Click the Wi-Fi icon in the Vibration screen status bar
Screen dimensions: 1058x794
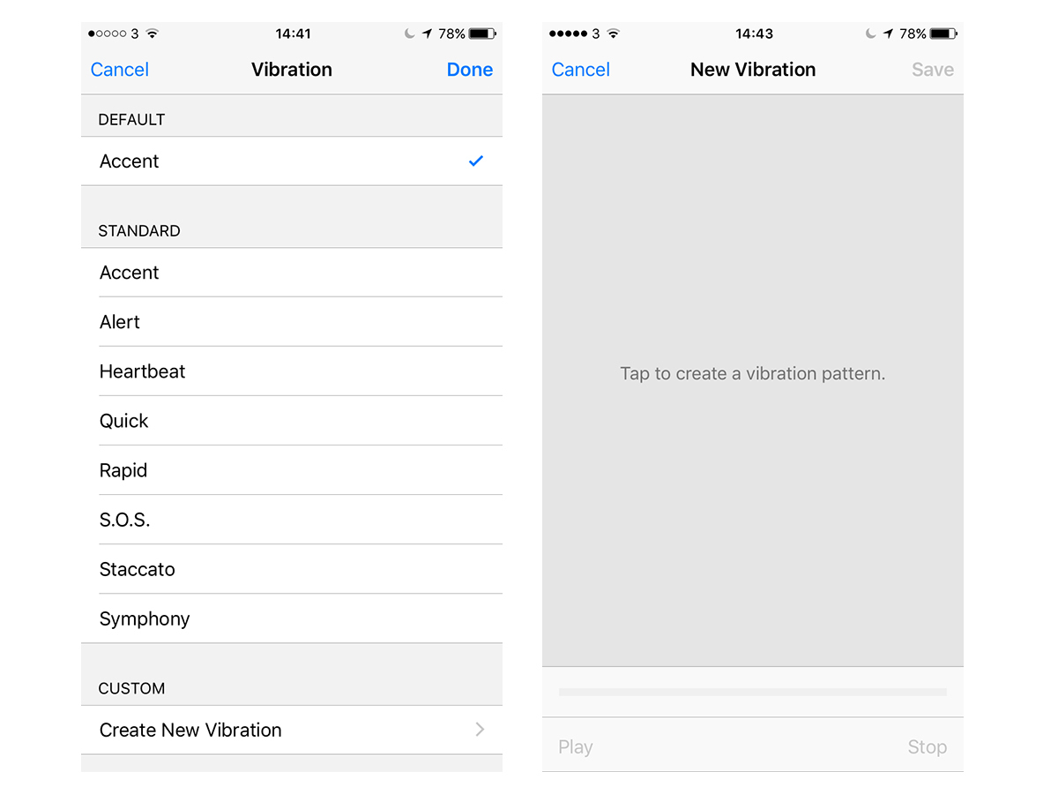click(153, 34)
